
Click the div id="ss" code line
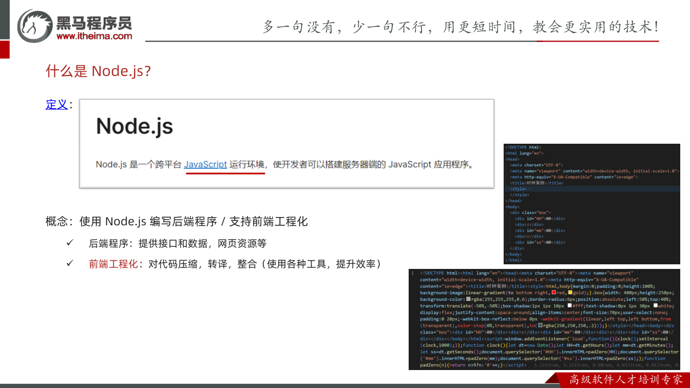pos(540,242)
